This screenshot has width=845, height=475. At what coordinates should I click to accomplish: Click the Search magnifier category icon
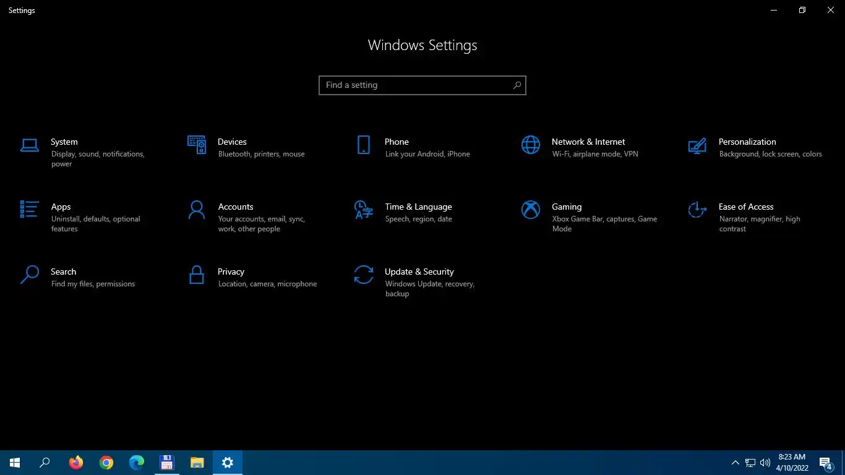tap(30, 275)
